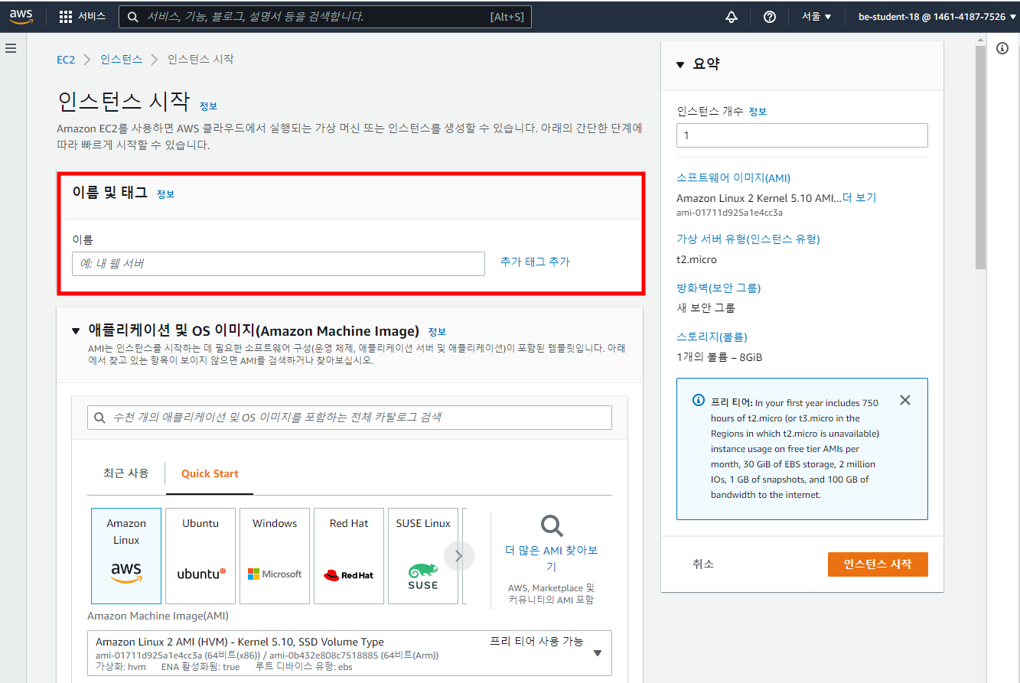The image size is (1020, 683).
Task: Open 정보 link beside Amazon Machine Image heading
Action: [437, 332]
